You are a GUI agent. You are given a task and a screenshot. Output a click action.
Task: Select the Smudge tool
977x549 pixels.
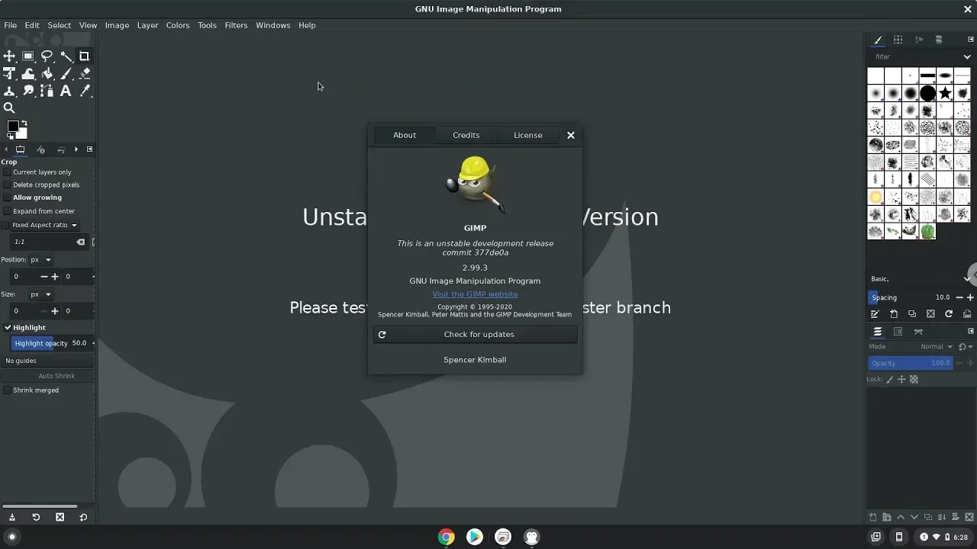[x=28, y=91]
